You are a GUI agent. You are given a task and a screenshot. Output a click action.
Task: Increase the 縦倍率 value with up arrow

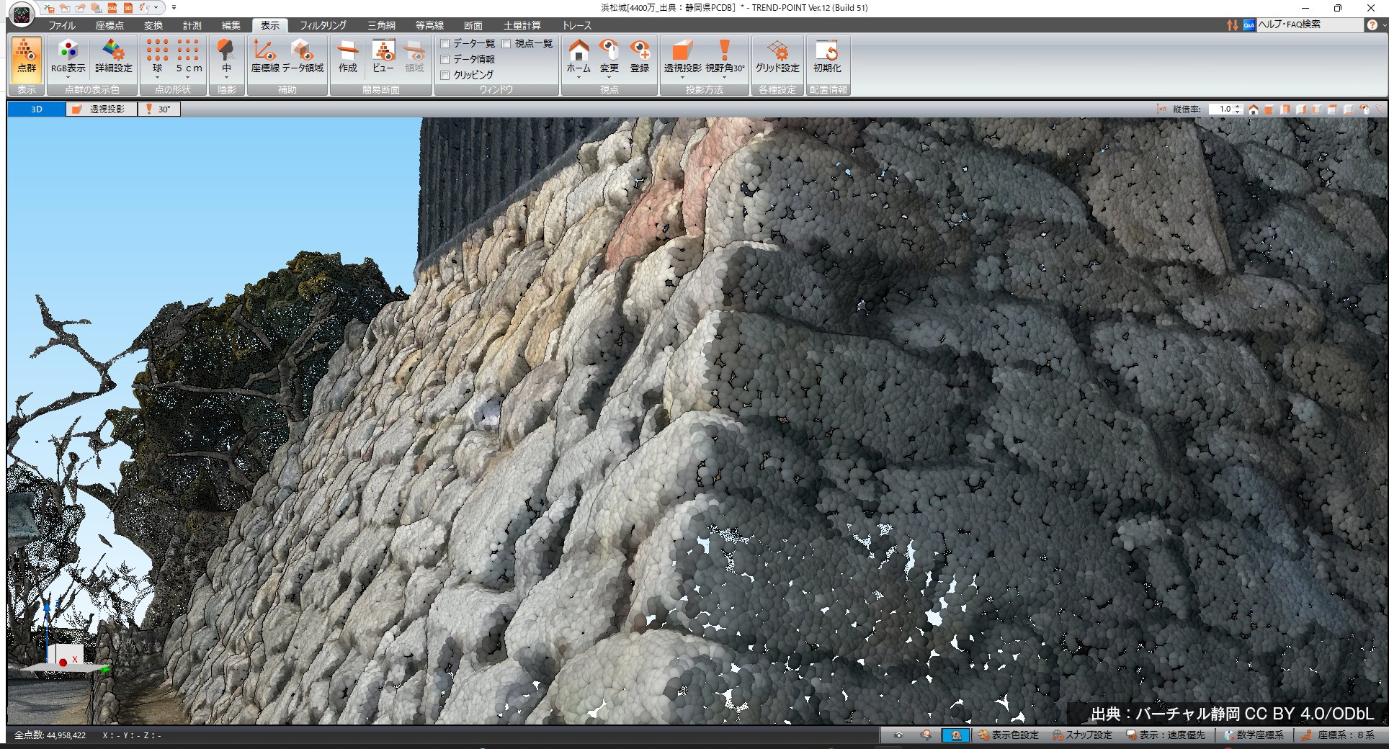pyautogui.click(x=1238, y=107)
